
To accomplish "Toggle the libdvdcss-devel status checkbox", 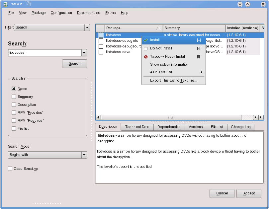I will point(101,52).
